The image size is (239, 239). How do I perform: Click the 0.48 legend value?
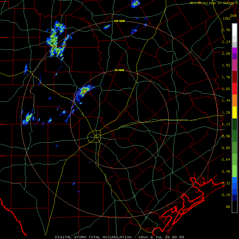(226, 172)
